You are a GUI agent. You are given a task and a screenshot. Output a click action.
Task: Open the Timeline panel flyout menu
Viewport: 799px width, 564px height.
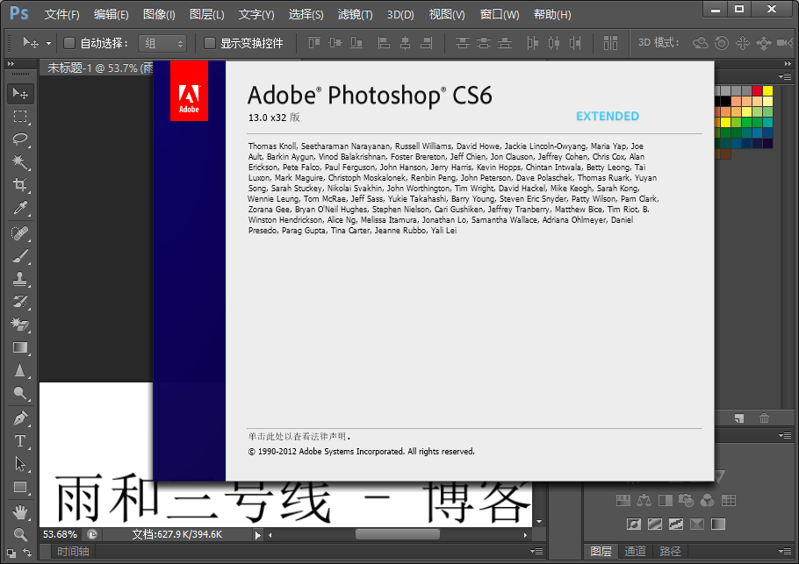[x=536, y=551]
